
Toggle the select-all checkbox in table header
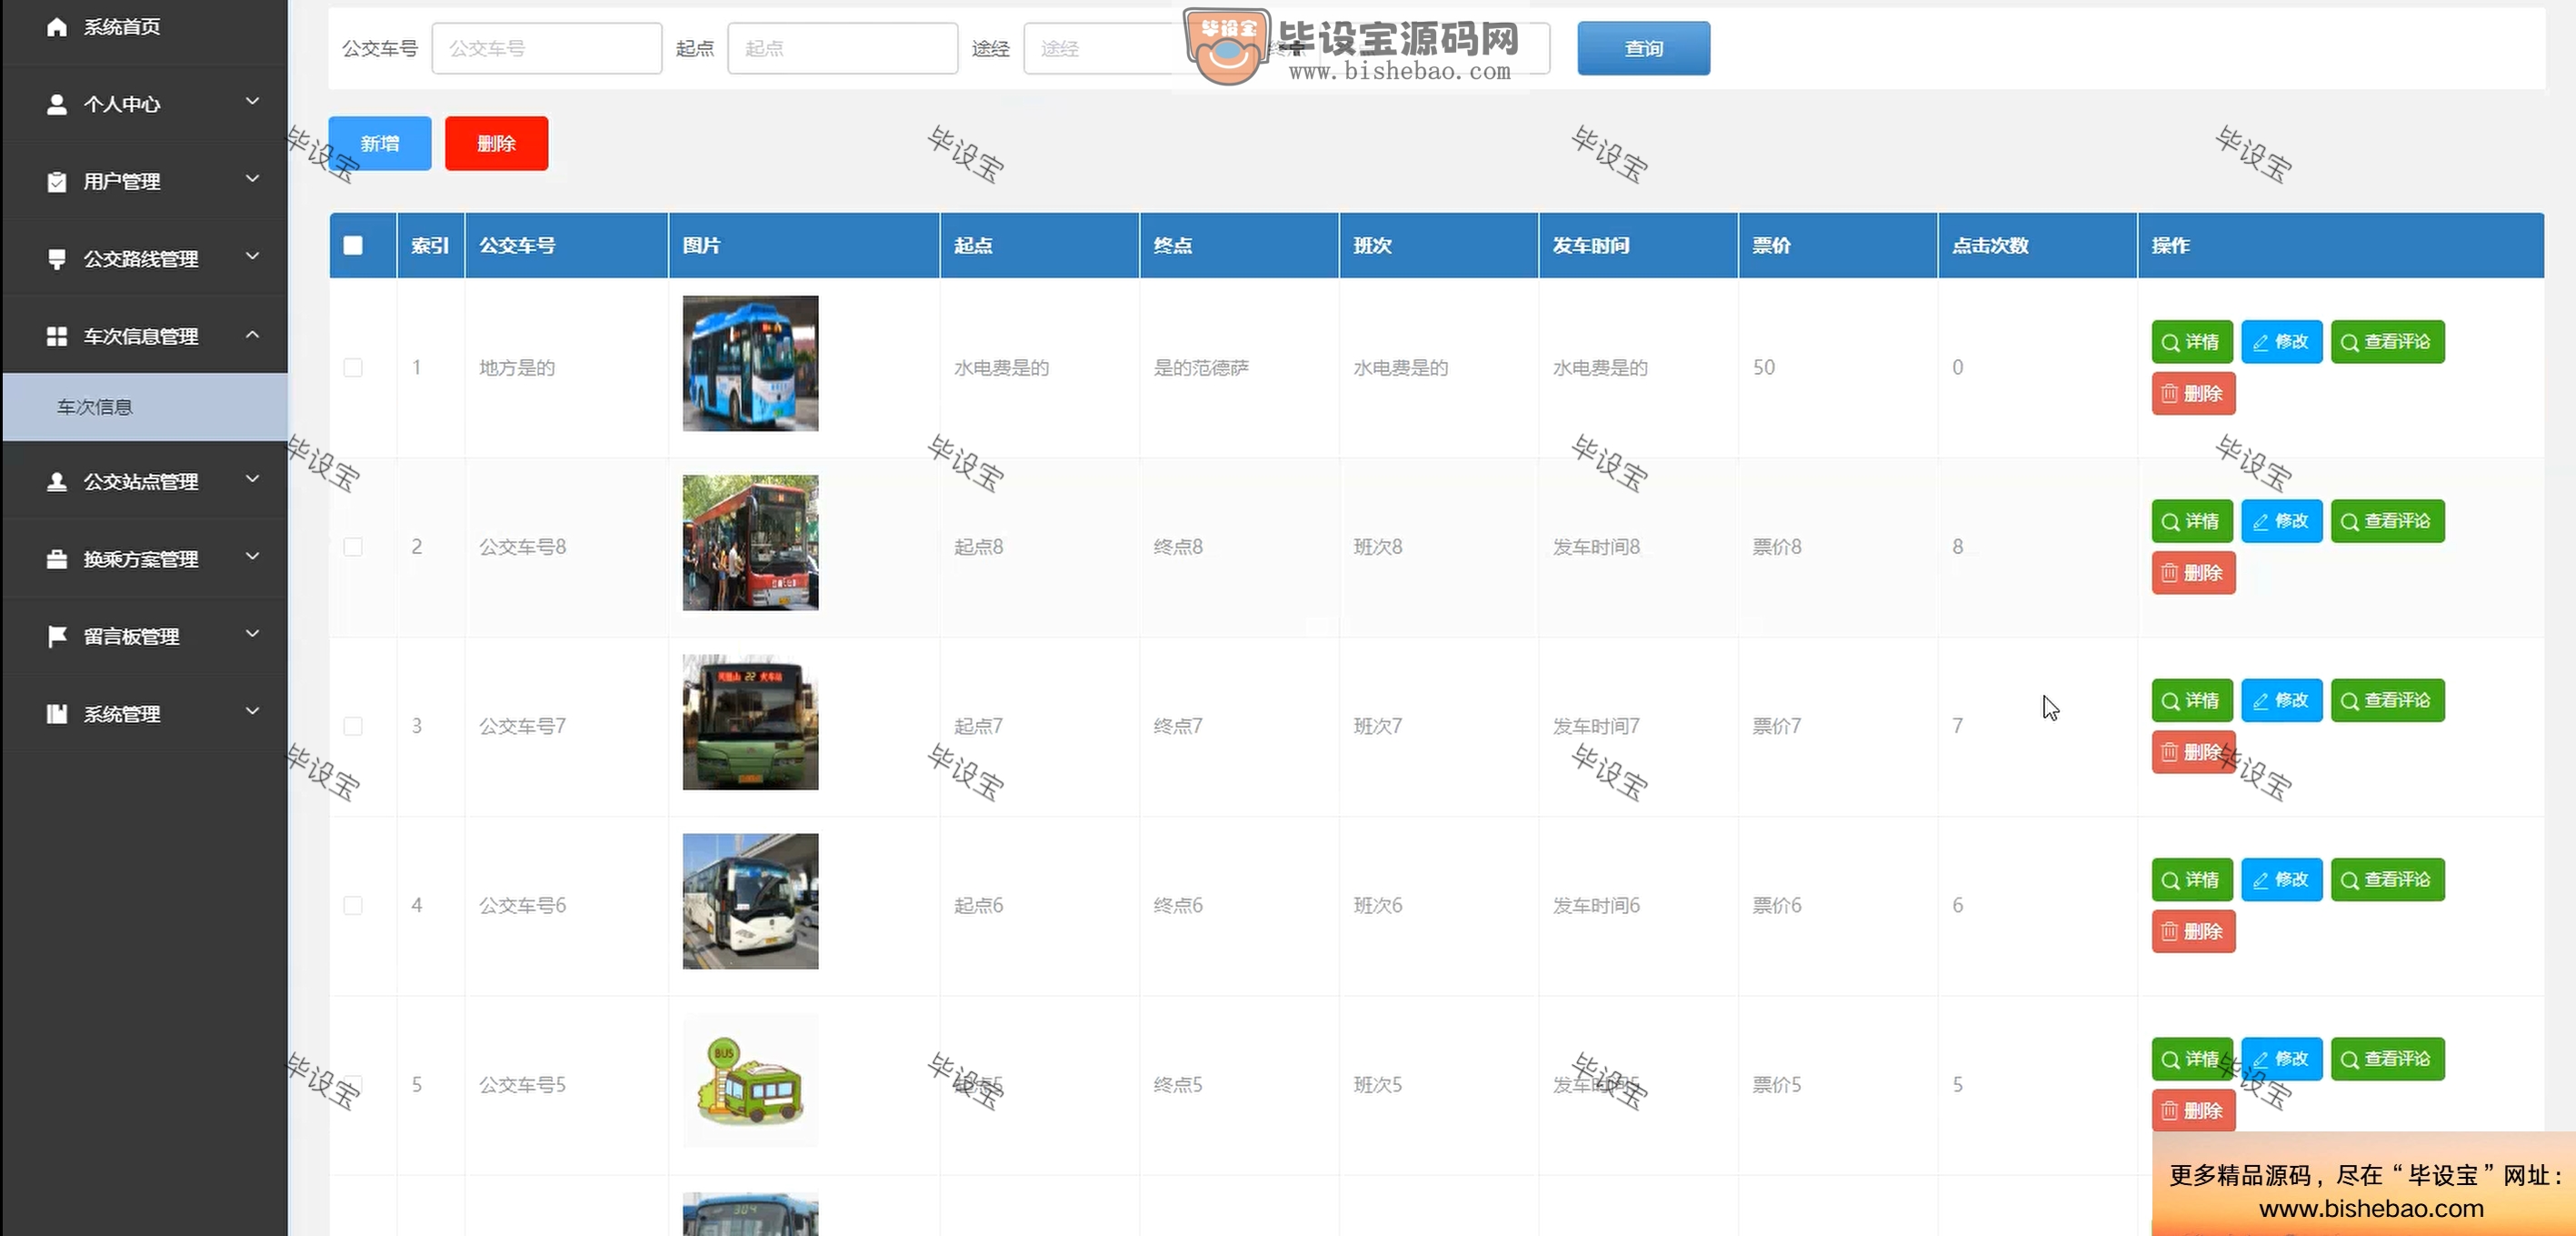[353, 246]
